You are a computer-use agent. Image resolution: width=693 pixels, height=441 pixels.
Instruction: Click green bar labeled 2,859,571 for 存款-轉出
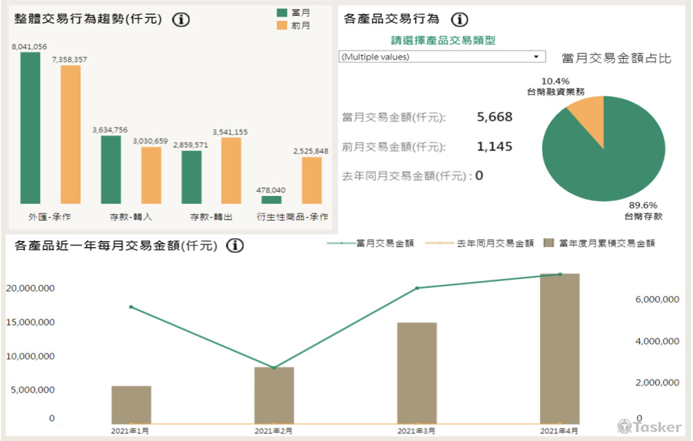(x=191, y=177)
